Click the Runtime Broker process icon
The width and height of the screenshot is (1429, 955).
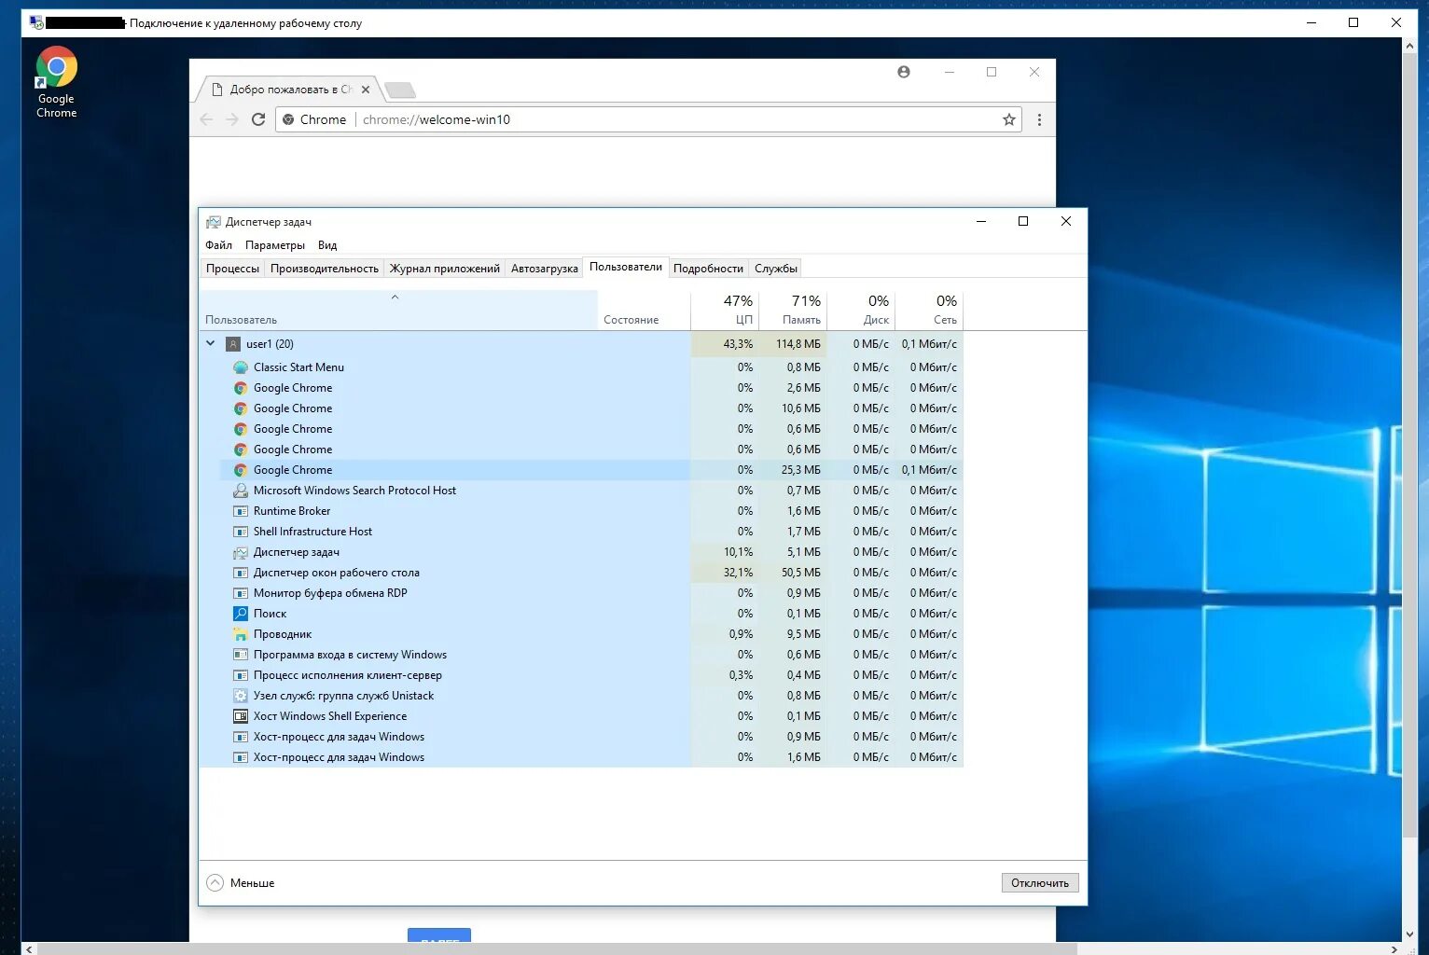point(241,511)
